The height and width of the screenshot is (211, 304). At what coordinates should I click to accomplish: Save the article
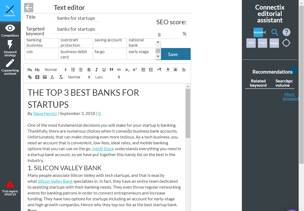point(173,54)
